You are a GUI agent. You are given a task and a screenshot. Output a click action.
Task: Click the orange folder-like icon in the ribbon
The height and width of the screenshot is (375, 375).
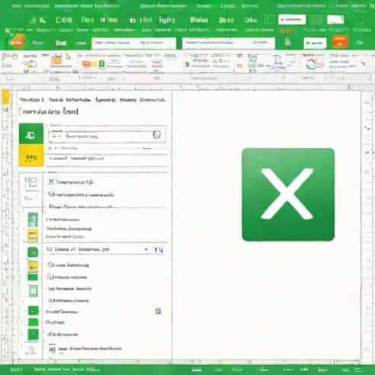[56, 61]
